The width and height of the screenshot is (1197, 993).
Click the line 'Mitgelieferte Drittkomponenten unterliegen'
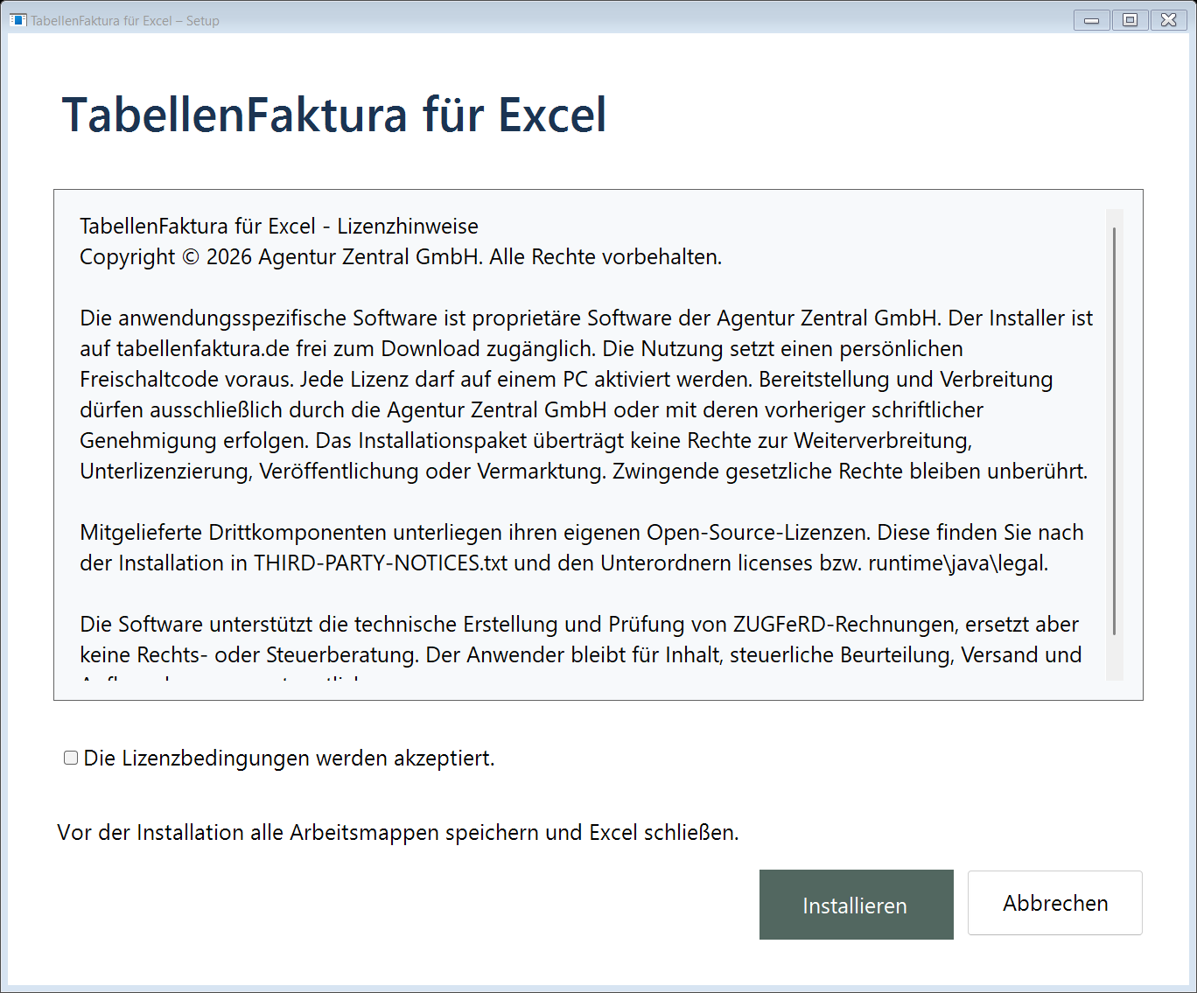pos(582,532)
